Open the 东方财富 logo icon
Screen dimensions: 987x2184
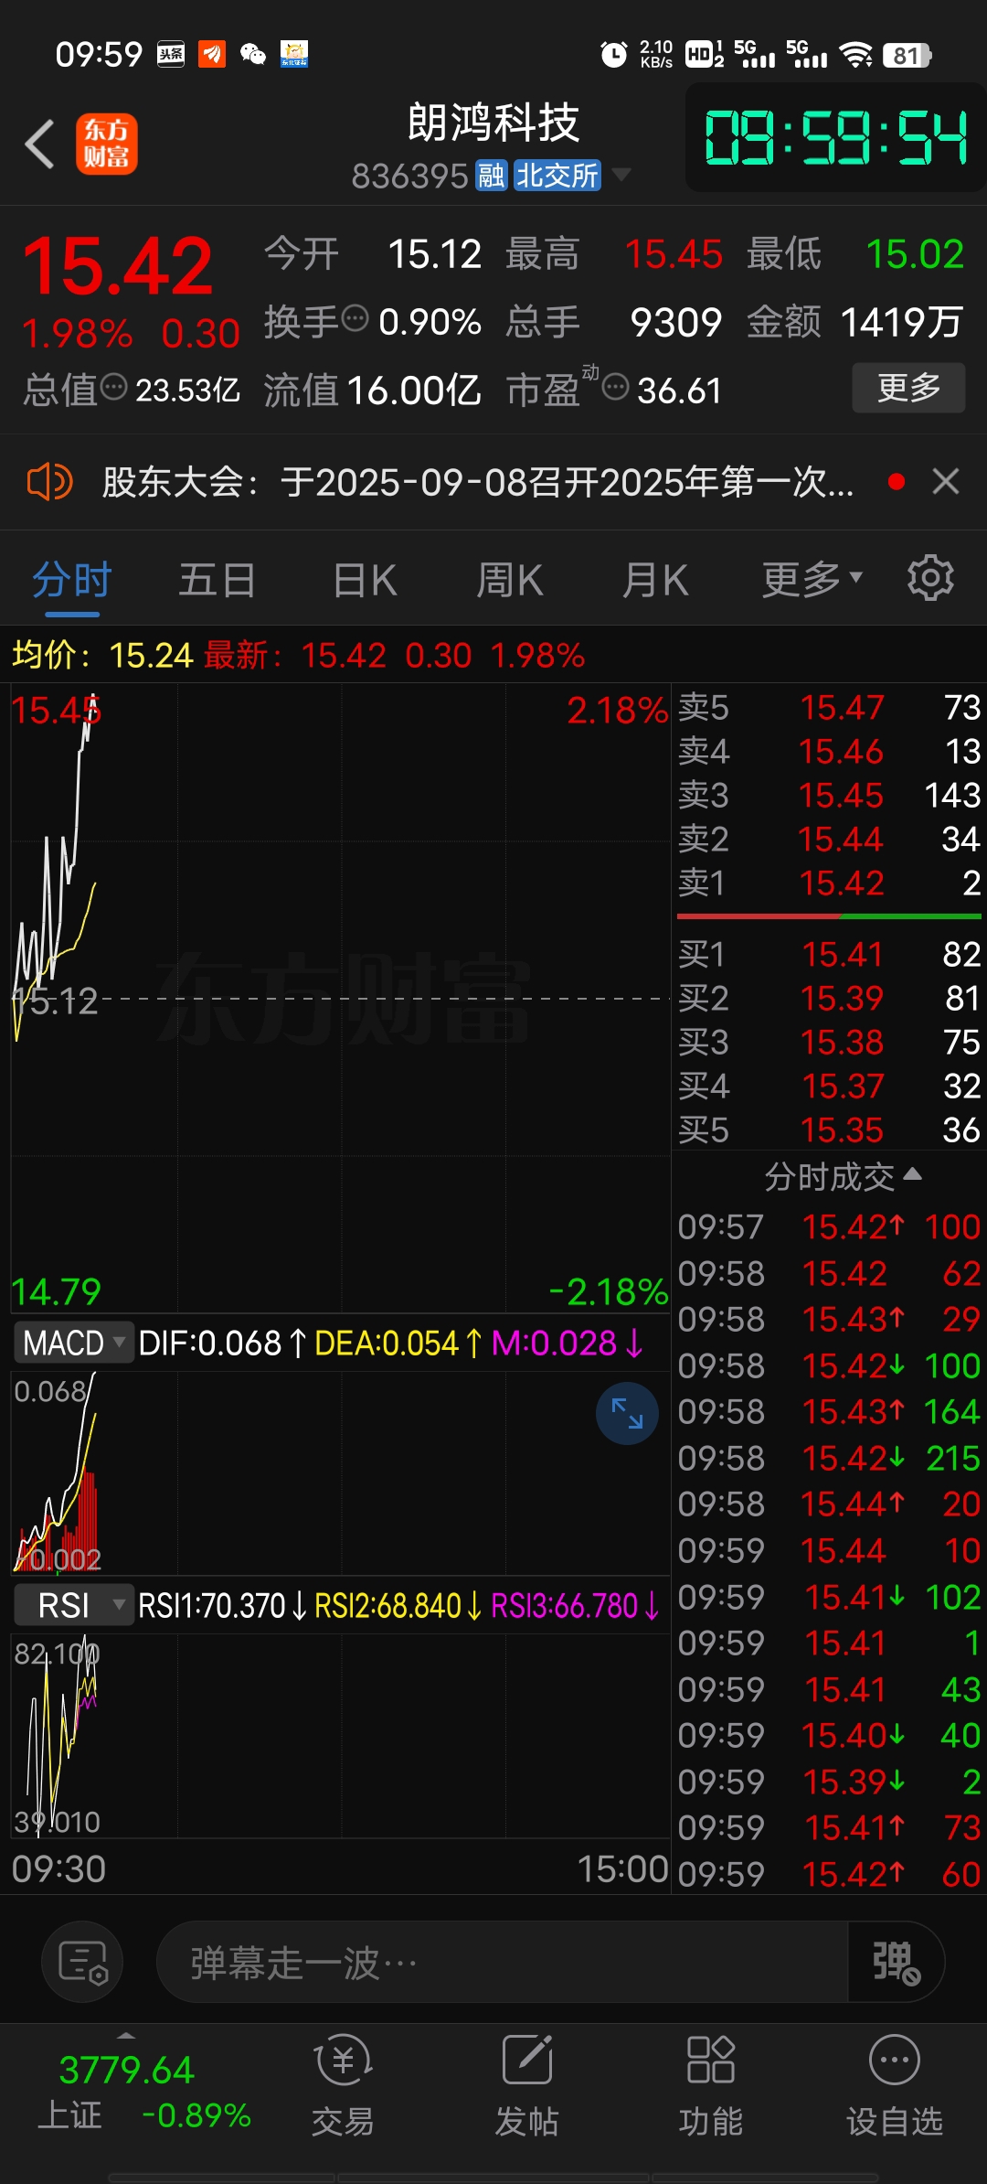[x=107, y=144]
